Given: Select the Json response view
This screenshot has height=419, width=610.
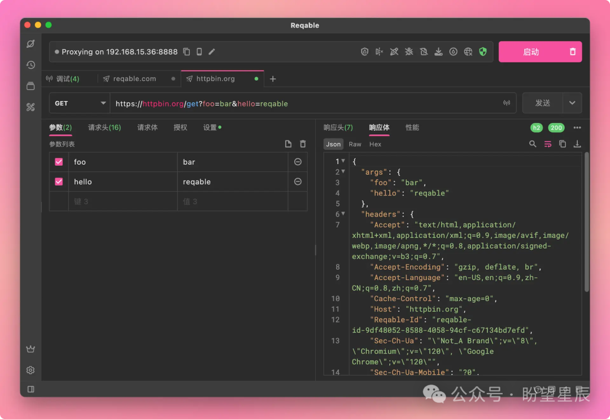Looking at the screenshot, I should (x=333, y=144).
